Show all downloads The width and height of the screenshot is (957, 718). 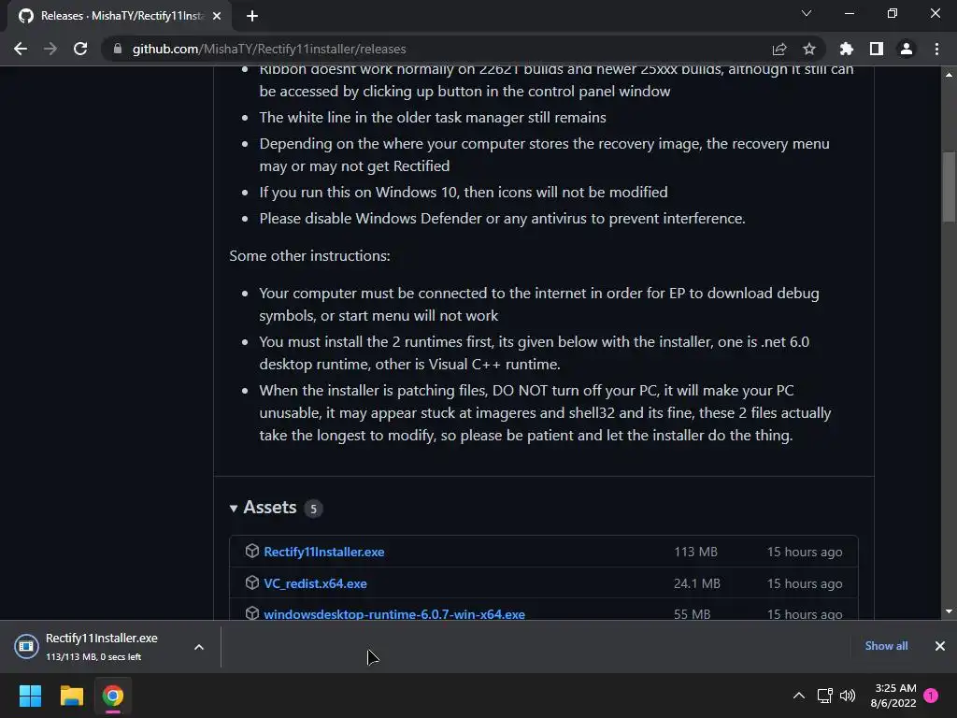tap(886, 646)
